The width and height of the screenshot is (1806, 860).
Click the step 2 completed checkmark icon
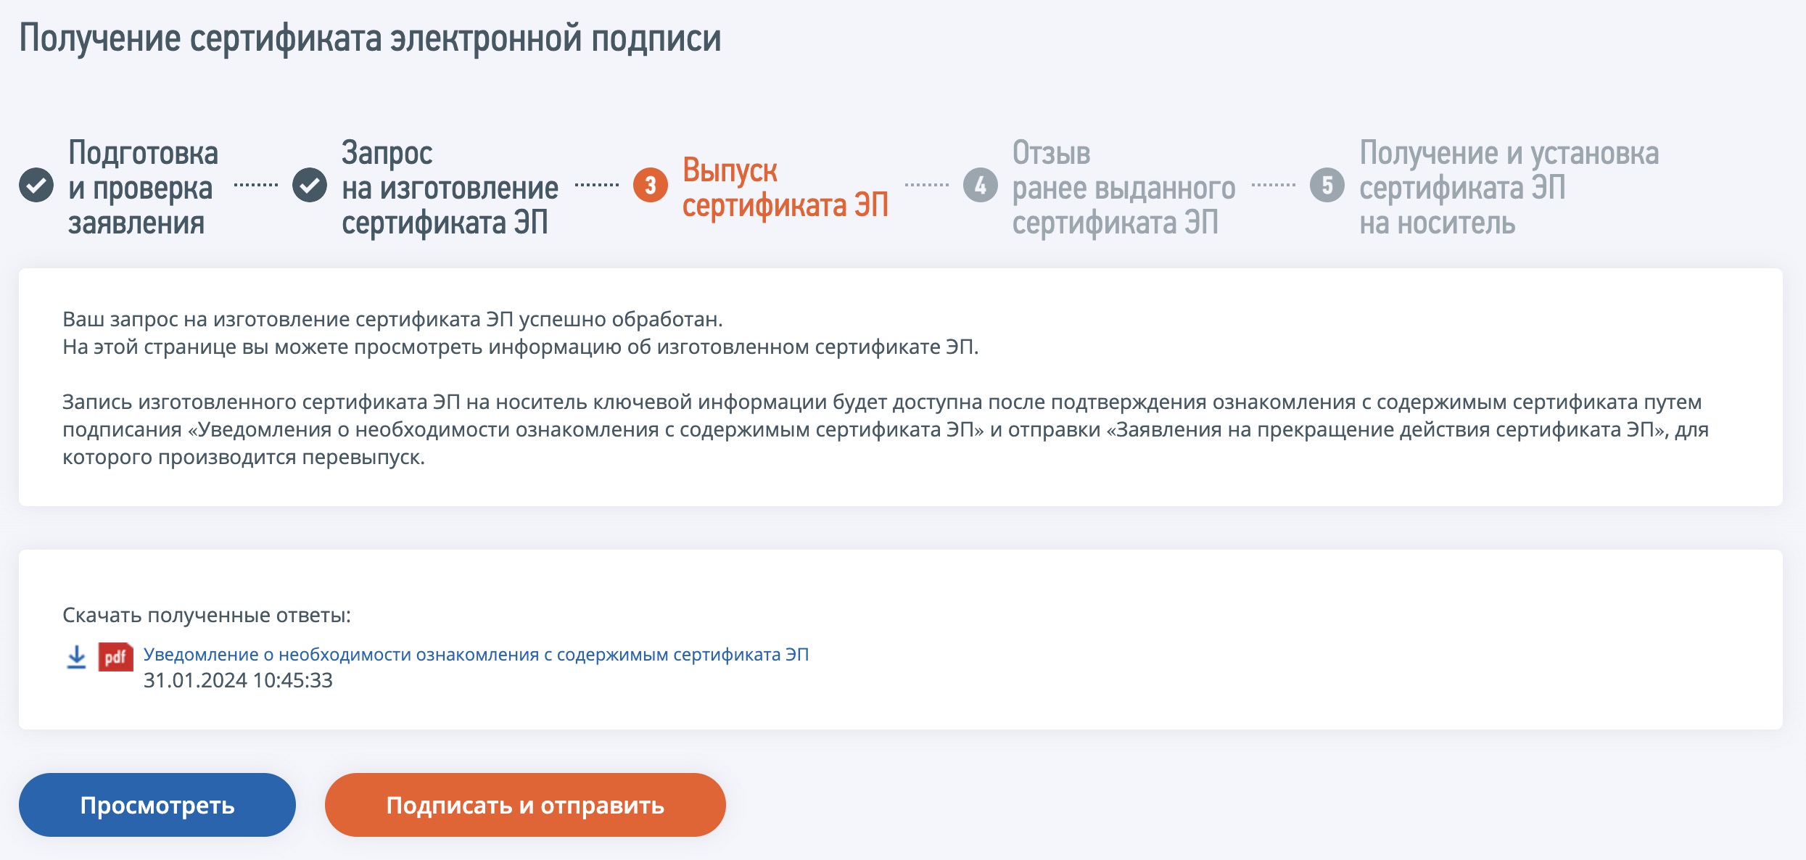point(310,185)
